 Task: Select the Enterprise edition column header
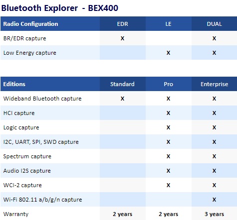tap(214, 84)
